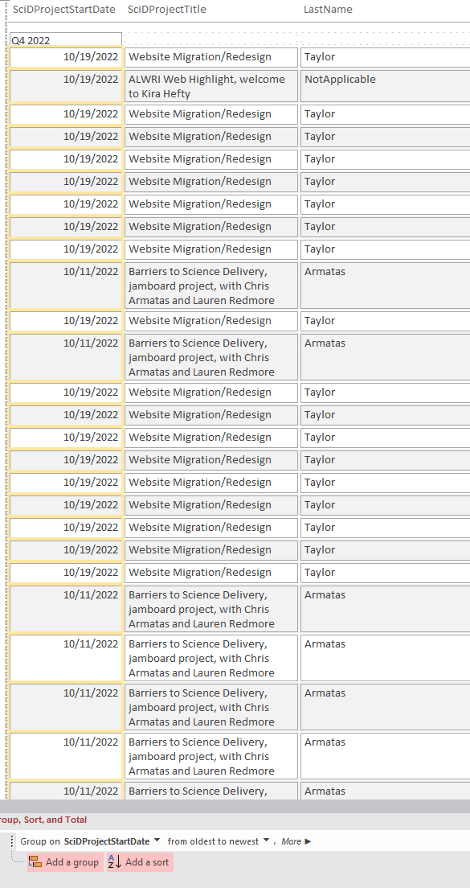Viewport: 470px width, 888px height.
Task: Click the first Barriers to Science Delivery cell
Action: (x=211, y=286)
